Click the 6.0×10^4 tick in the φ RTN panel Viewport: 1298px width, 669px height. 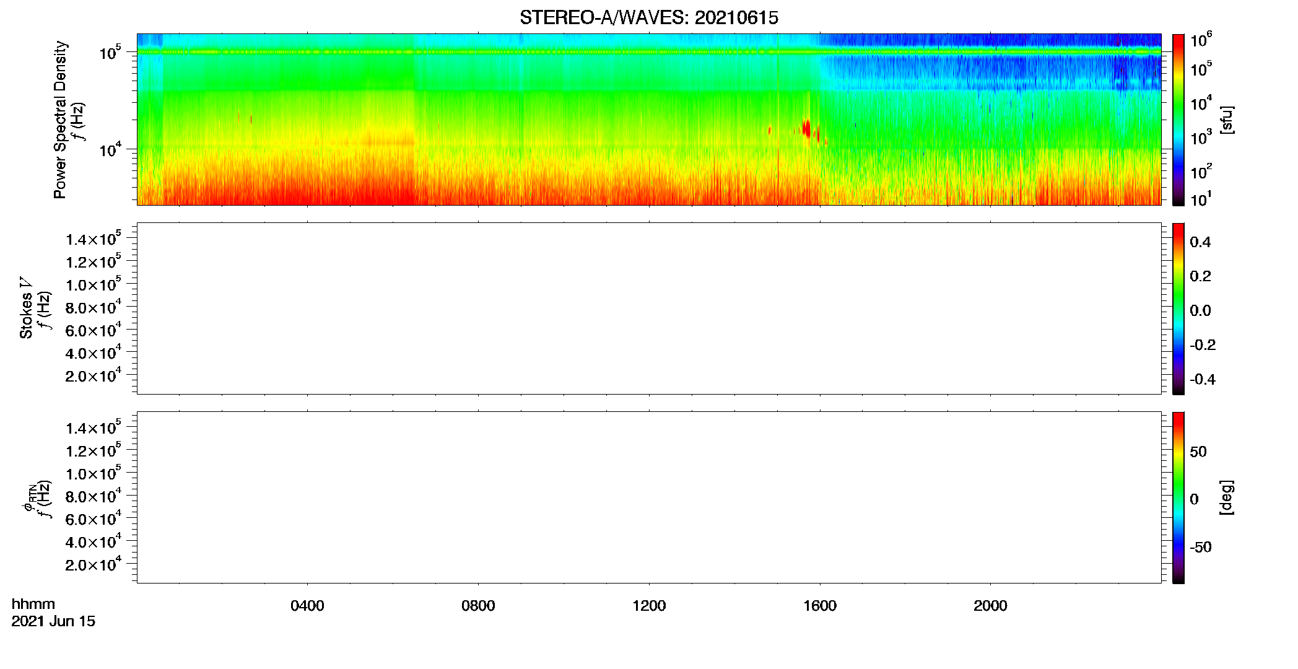pyautogui.click(x=94, y=518)
